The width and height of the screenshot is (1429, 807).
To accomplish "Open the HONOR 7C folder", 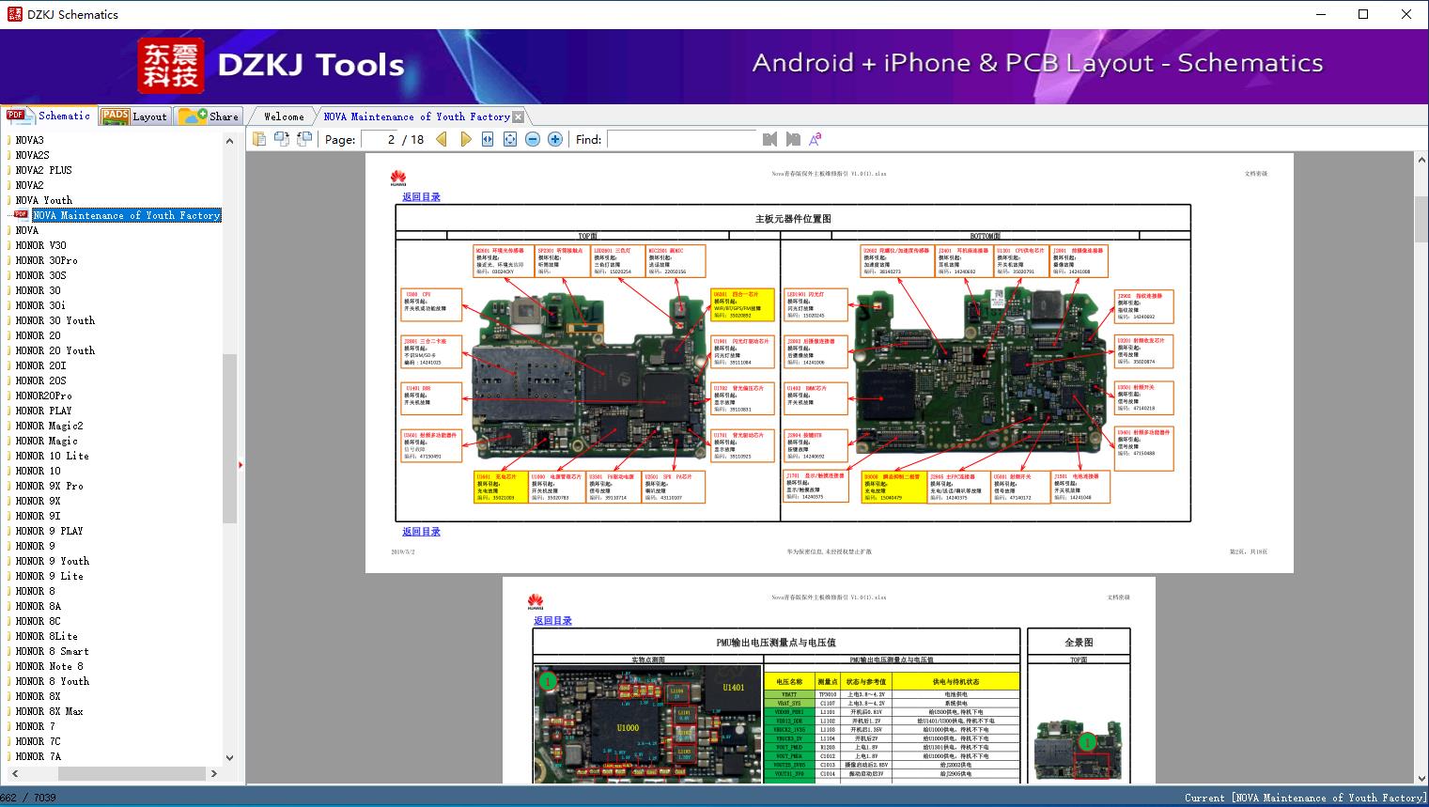I will 38,741.
